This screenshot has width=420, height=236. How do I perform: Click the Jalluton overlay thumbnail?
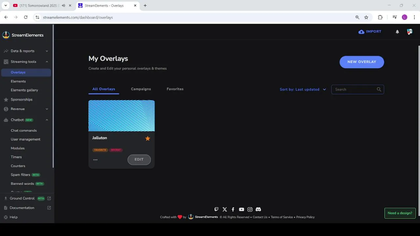click(x=121, y=116)
